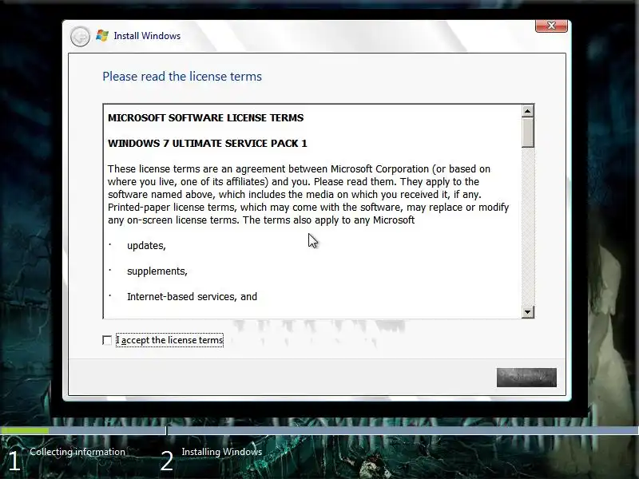Click the Windows flag logo icon
Viewport: 639px width, 479px height.
click(x=102, y=36)
